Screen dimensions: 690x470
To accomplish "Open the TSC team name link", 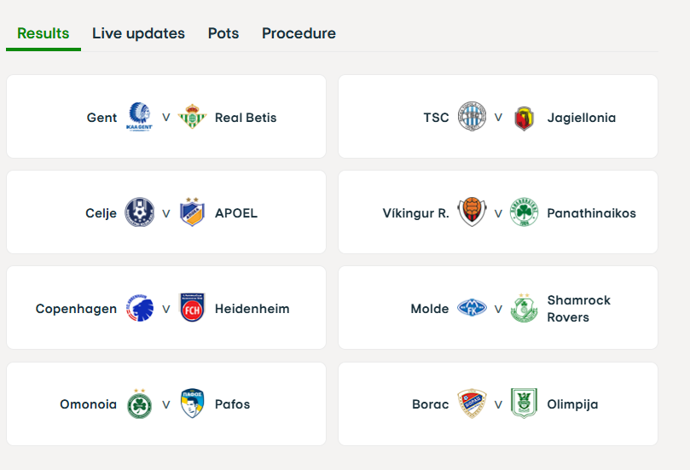I will click(x=436, y=118).
